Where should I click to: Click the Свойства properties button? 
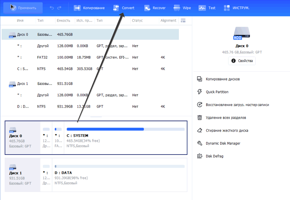coord(242,61)
